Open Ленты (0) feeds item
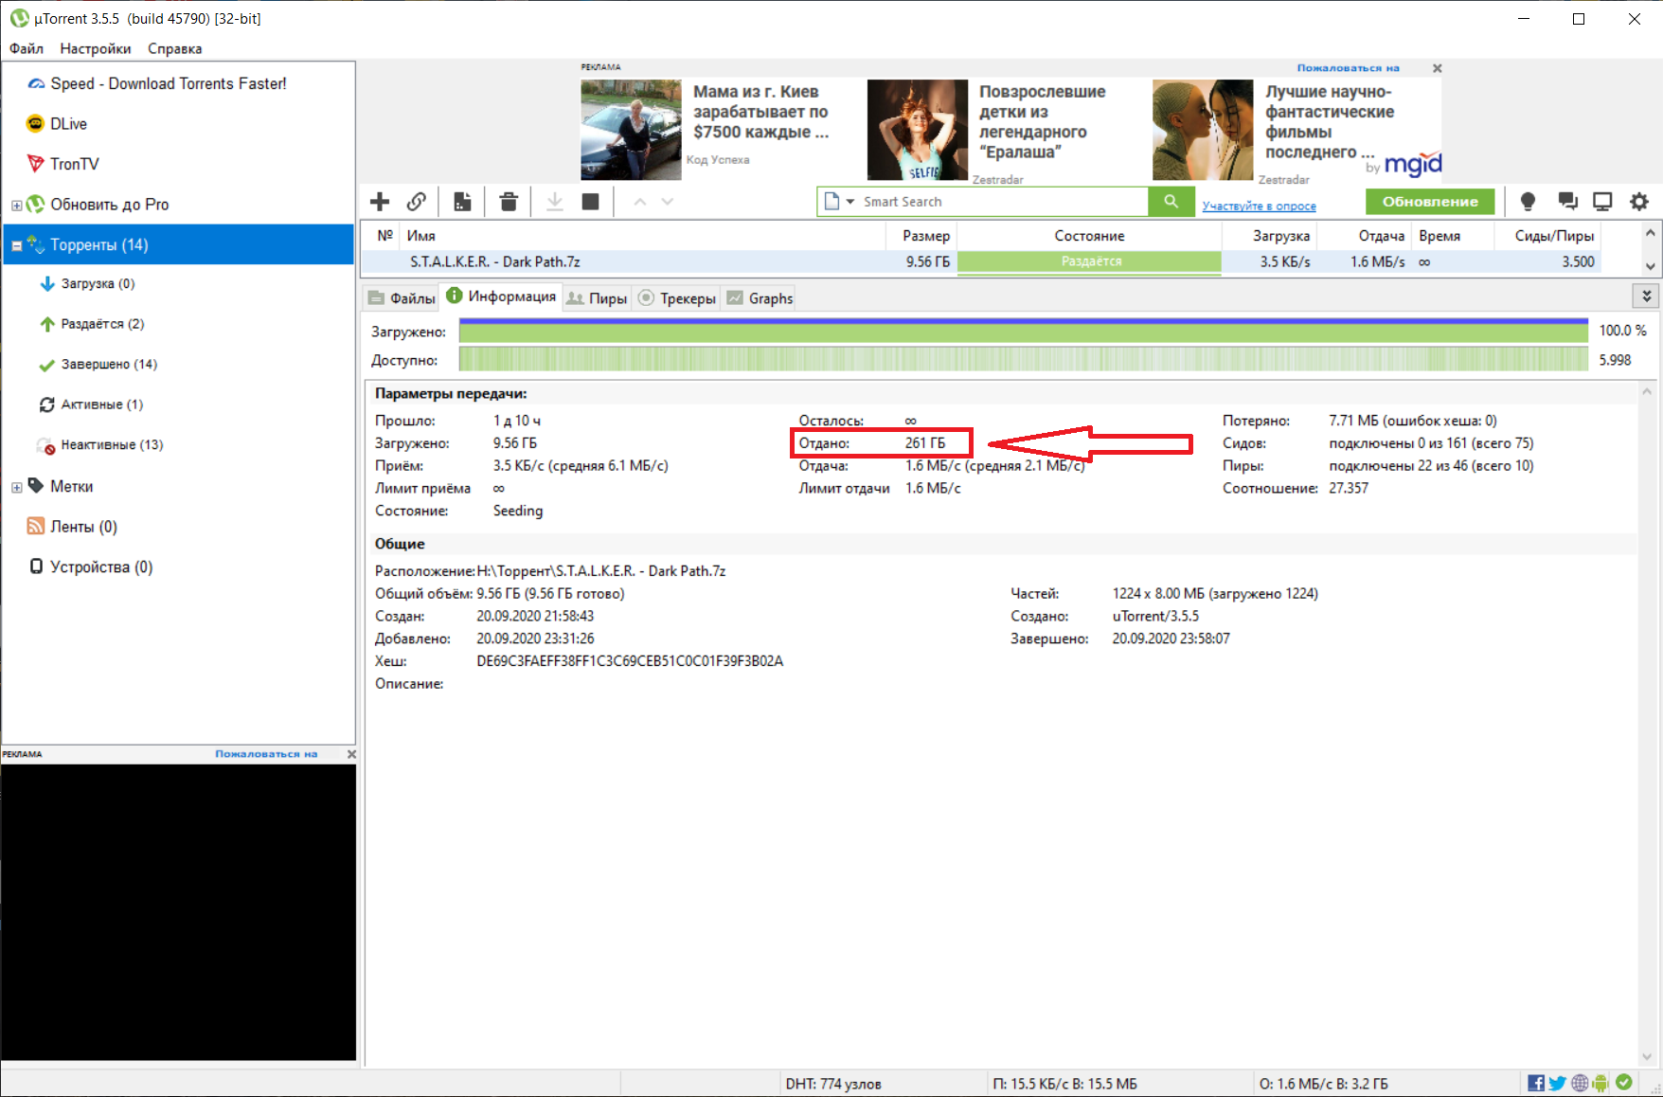 83,527
